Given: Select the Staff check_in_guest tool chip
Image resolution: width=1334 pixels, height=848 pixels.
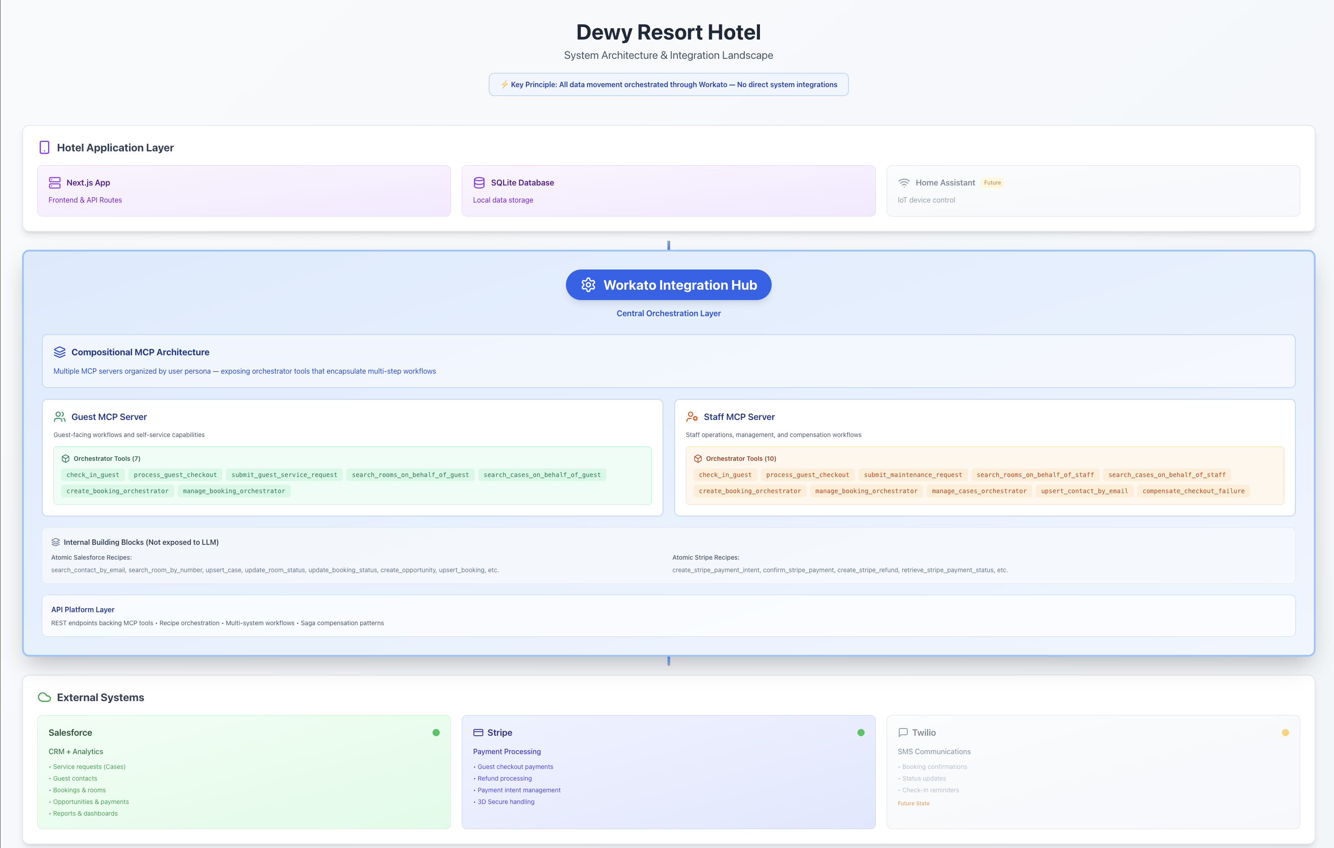Looking at the screenshot, I should pos(725,475).
